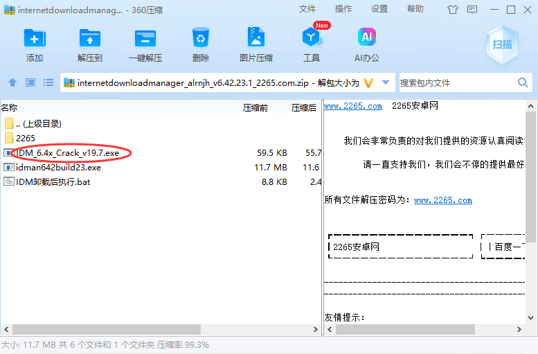Click the search magnifier icon
The width and height of the screenshot is (538, 354).
coord(523,82)
